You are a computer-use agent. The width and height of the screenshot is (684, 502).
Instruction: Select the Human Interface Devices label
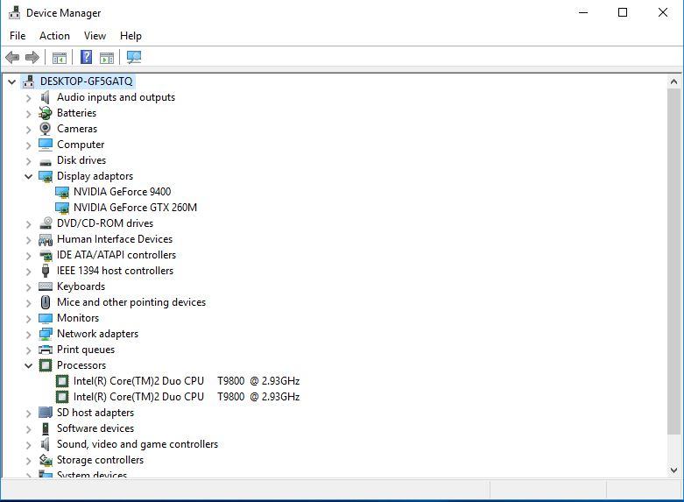coord(115,239)
